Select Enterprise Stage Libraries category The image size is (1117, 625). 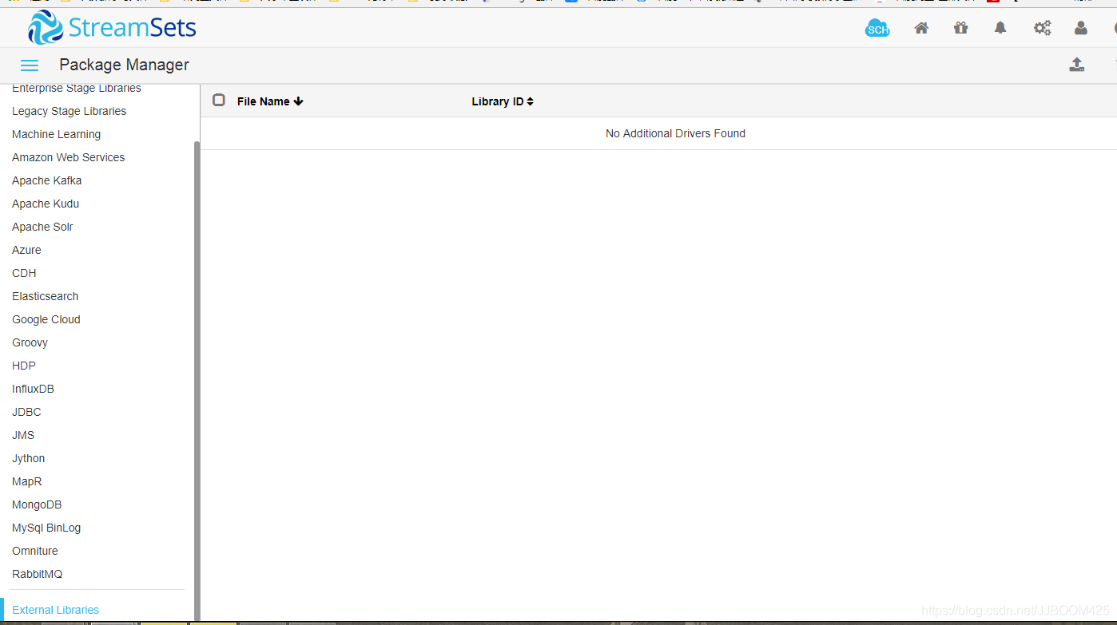pyautogui.click(x=77, y=88)
